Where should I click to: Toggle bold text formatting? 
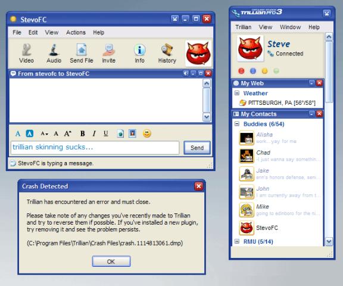(x=82, y=133)
